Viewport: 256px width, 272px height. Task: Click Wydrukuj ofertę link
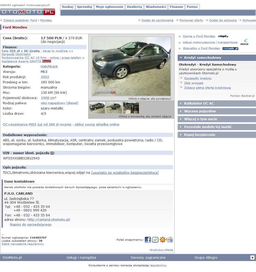[161, 250]
